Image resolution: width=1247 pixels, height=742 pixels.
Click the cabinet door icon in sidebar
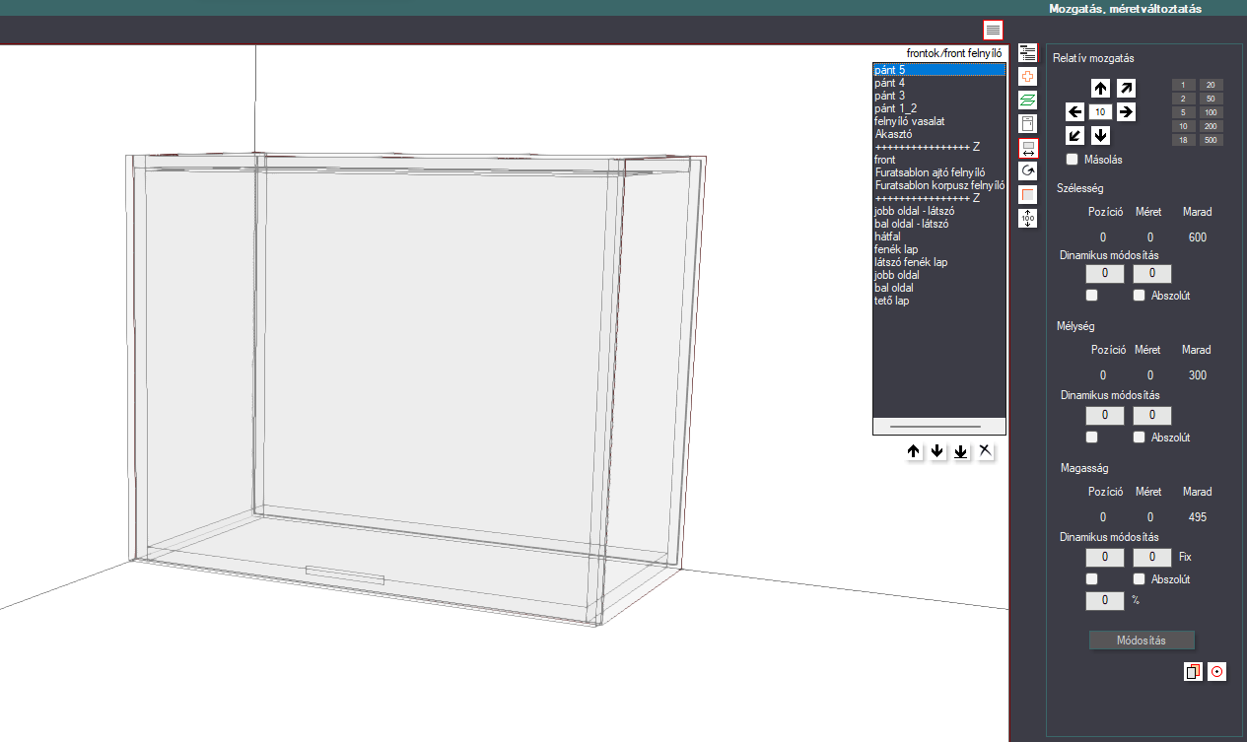pos(1028,124)
